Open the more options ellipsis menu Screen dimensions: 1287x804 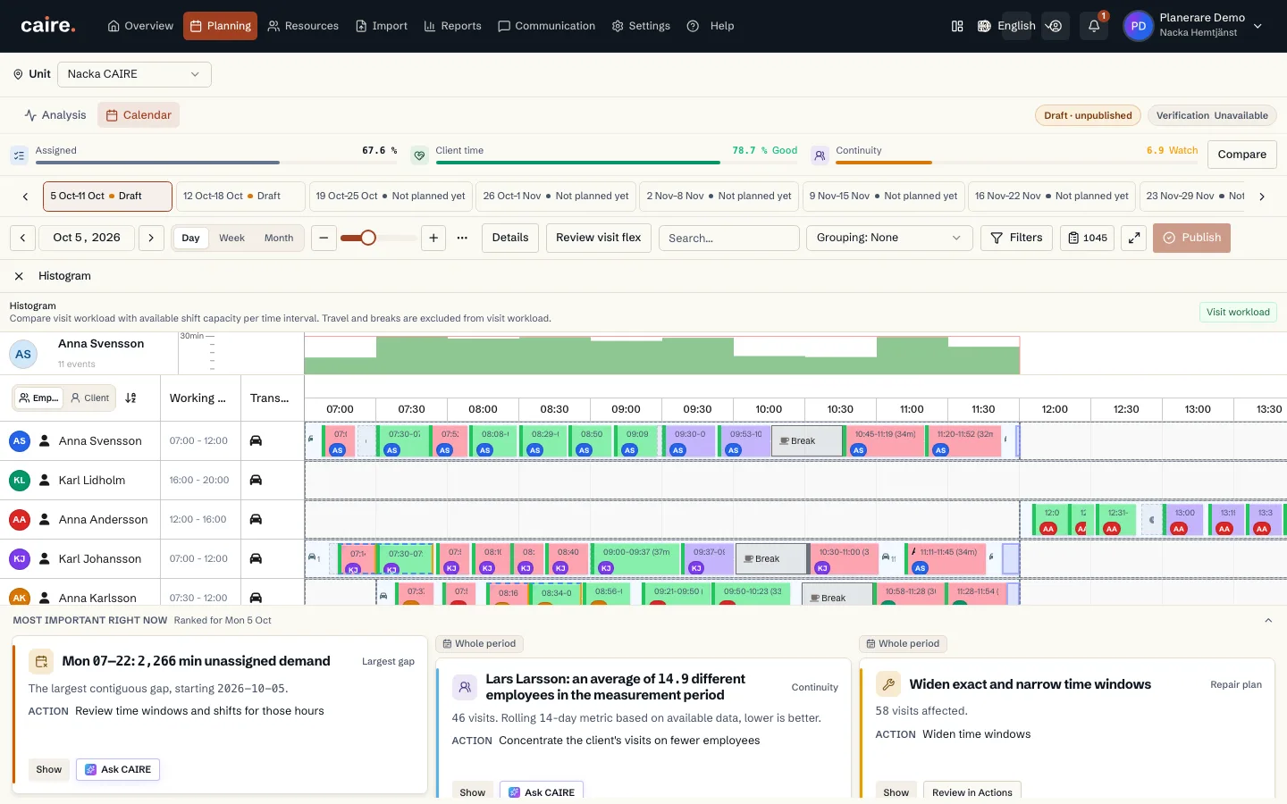pos(462,238)
